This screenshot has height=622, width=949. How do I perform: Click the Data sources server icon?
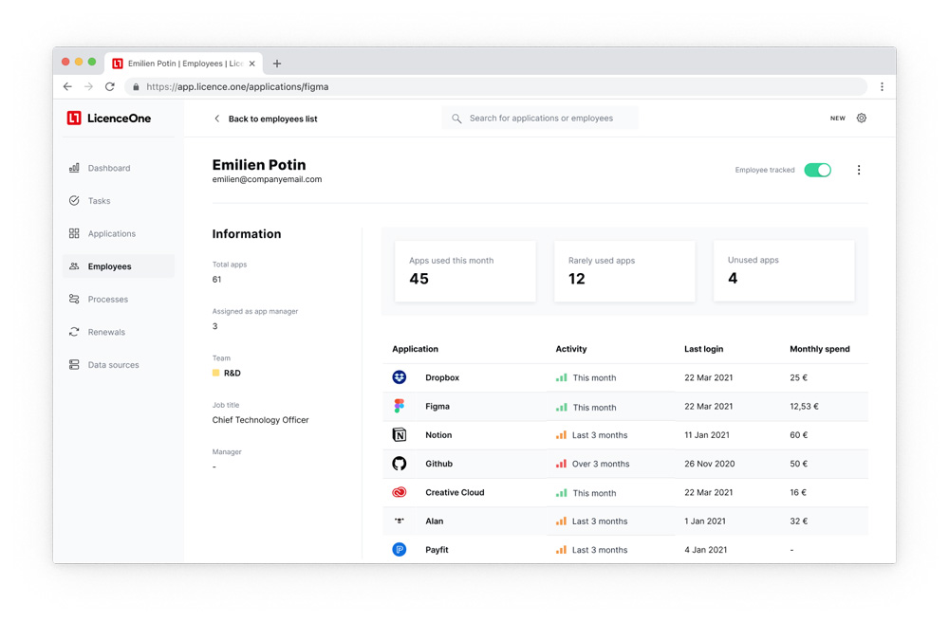click(x=74, y=364)
